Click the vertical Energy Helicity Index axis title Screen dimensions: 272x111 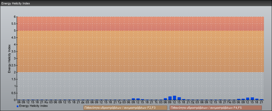pyautogui.click(x=9, y=59)
